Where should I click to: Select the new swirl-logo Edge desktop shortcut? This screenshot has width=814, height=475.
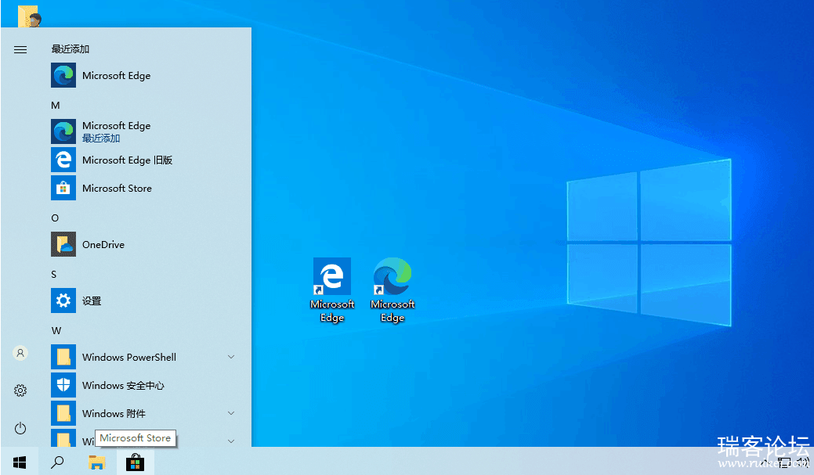coord(393,290)
